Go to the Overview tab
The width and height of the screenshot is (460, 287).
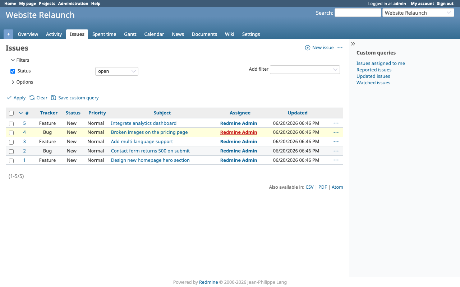click(x=28, y=34)
